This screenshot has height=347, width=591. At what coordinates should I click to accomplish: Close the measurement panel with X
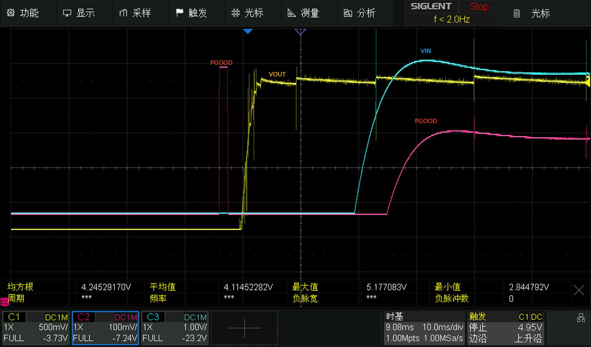pyautogui.click(x=579, y=291)
